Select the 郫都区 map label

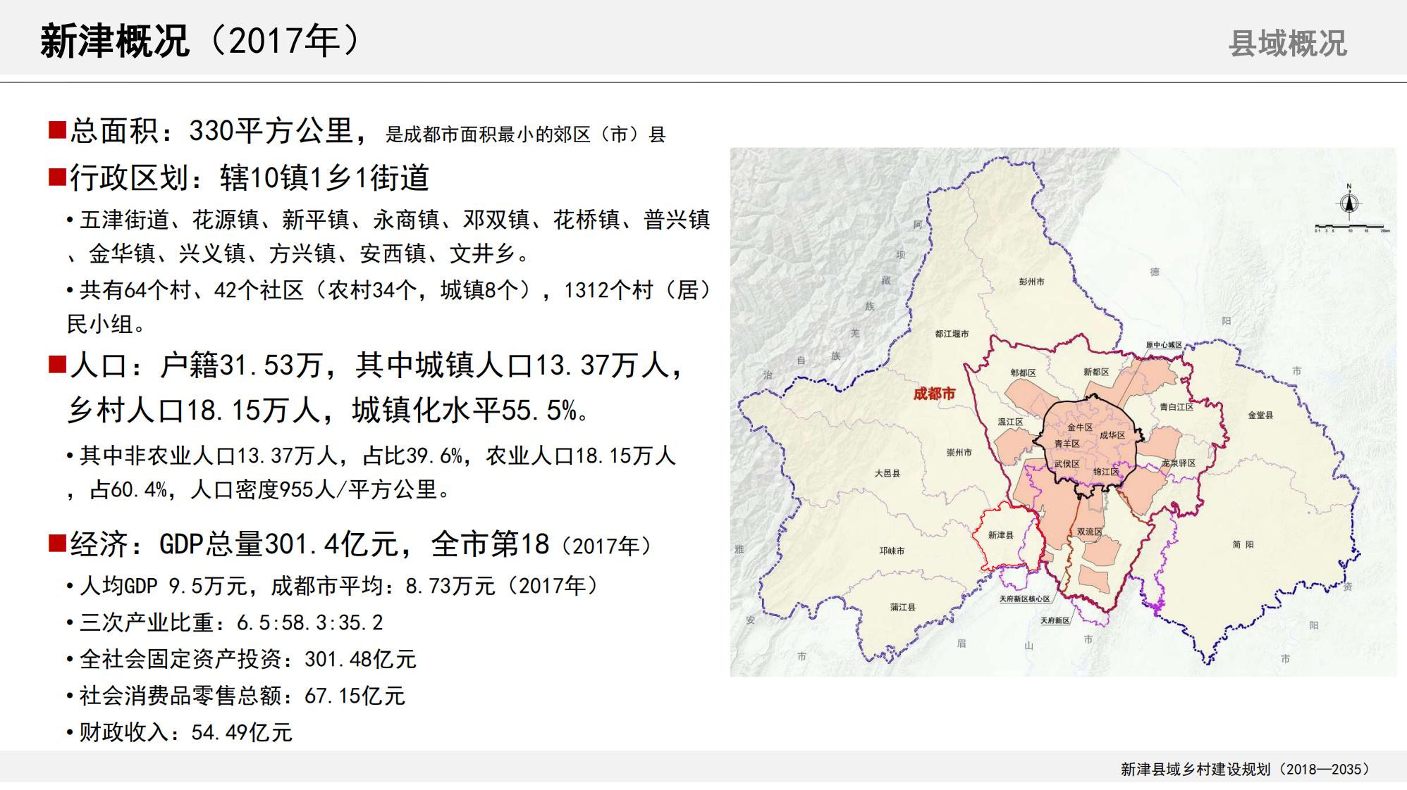[x=1022, y=372]
